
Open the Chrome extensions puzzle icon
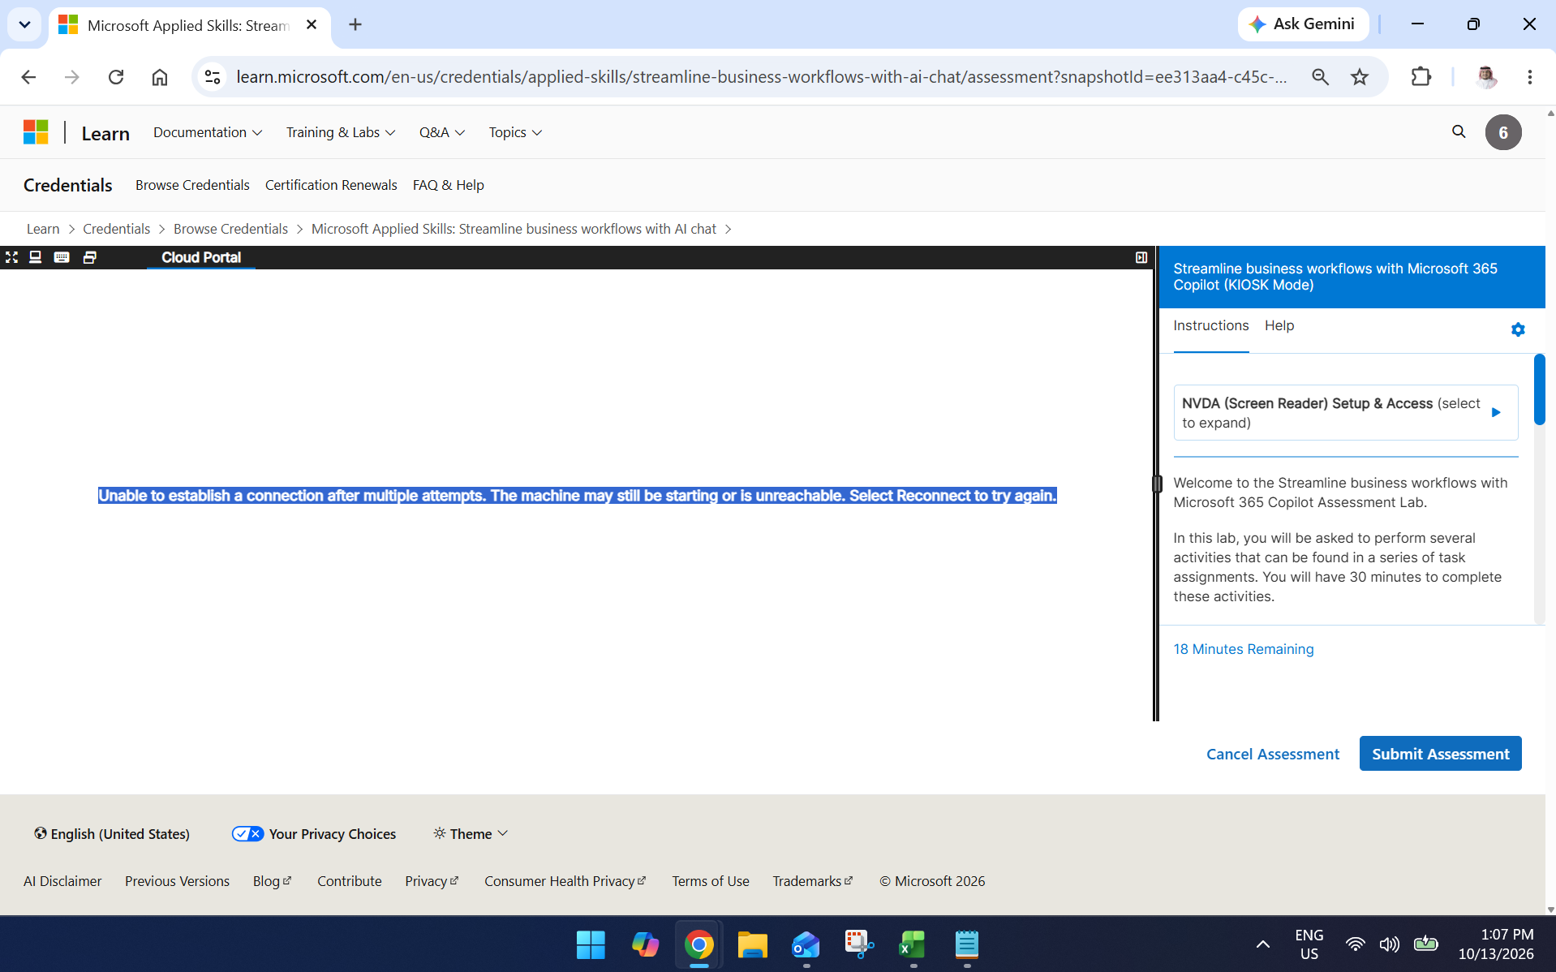1421,77
